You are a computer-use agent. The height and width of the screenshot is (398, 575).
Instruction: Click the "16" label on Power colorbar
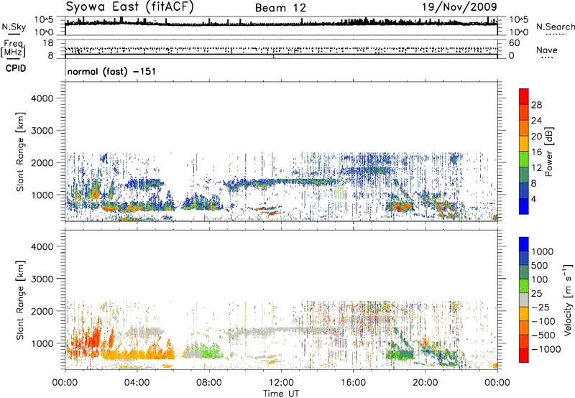[x=536, y=152]
